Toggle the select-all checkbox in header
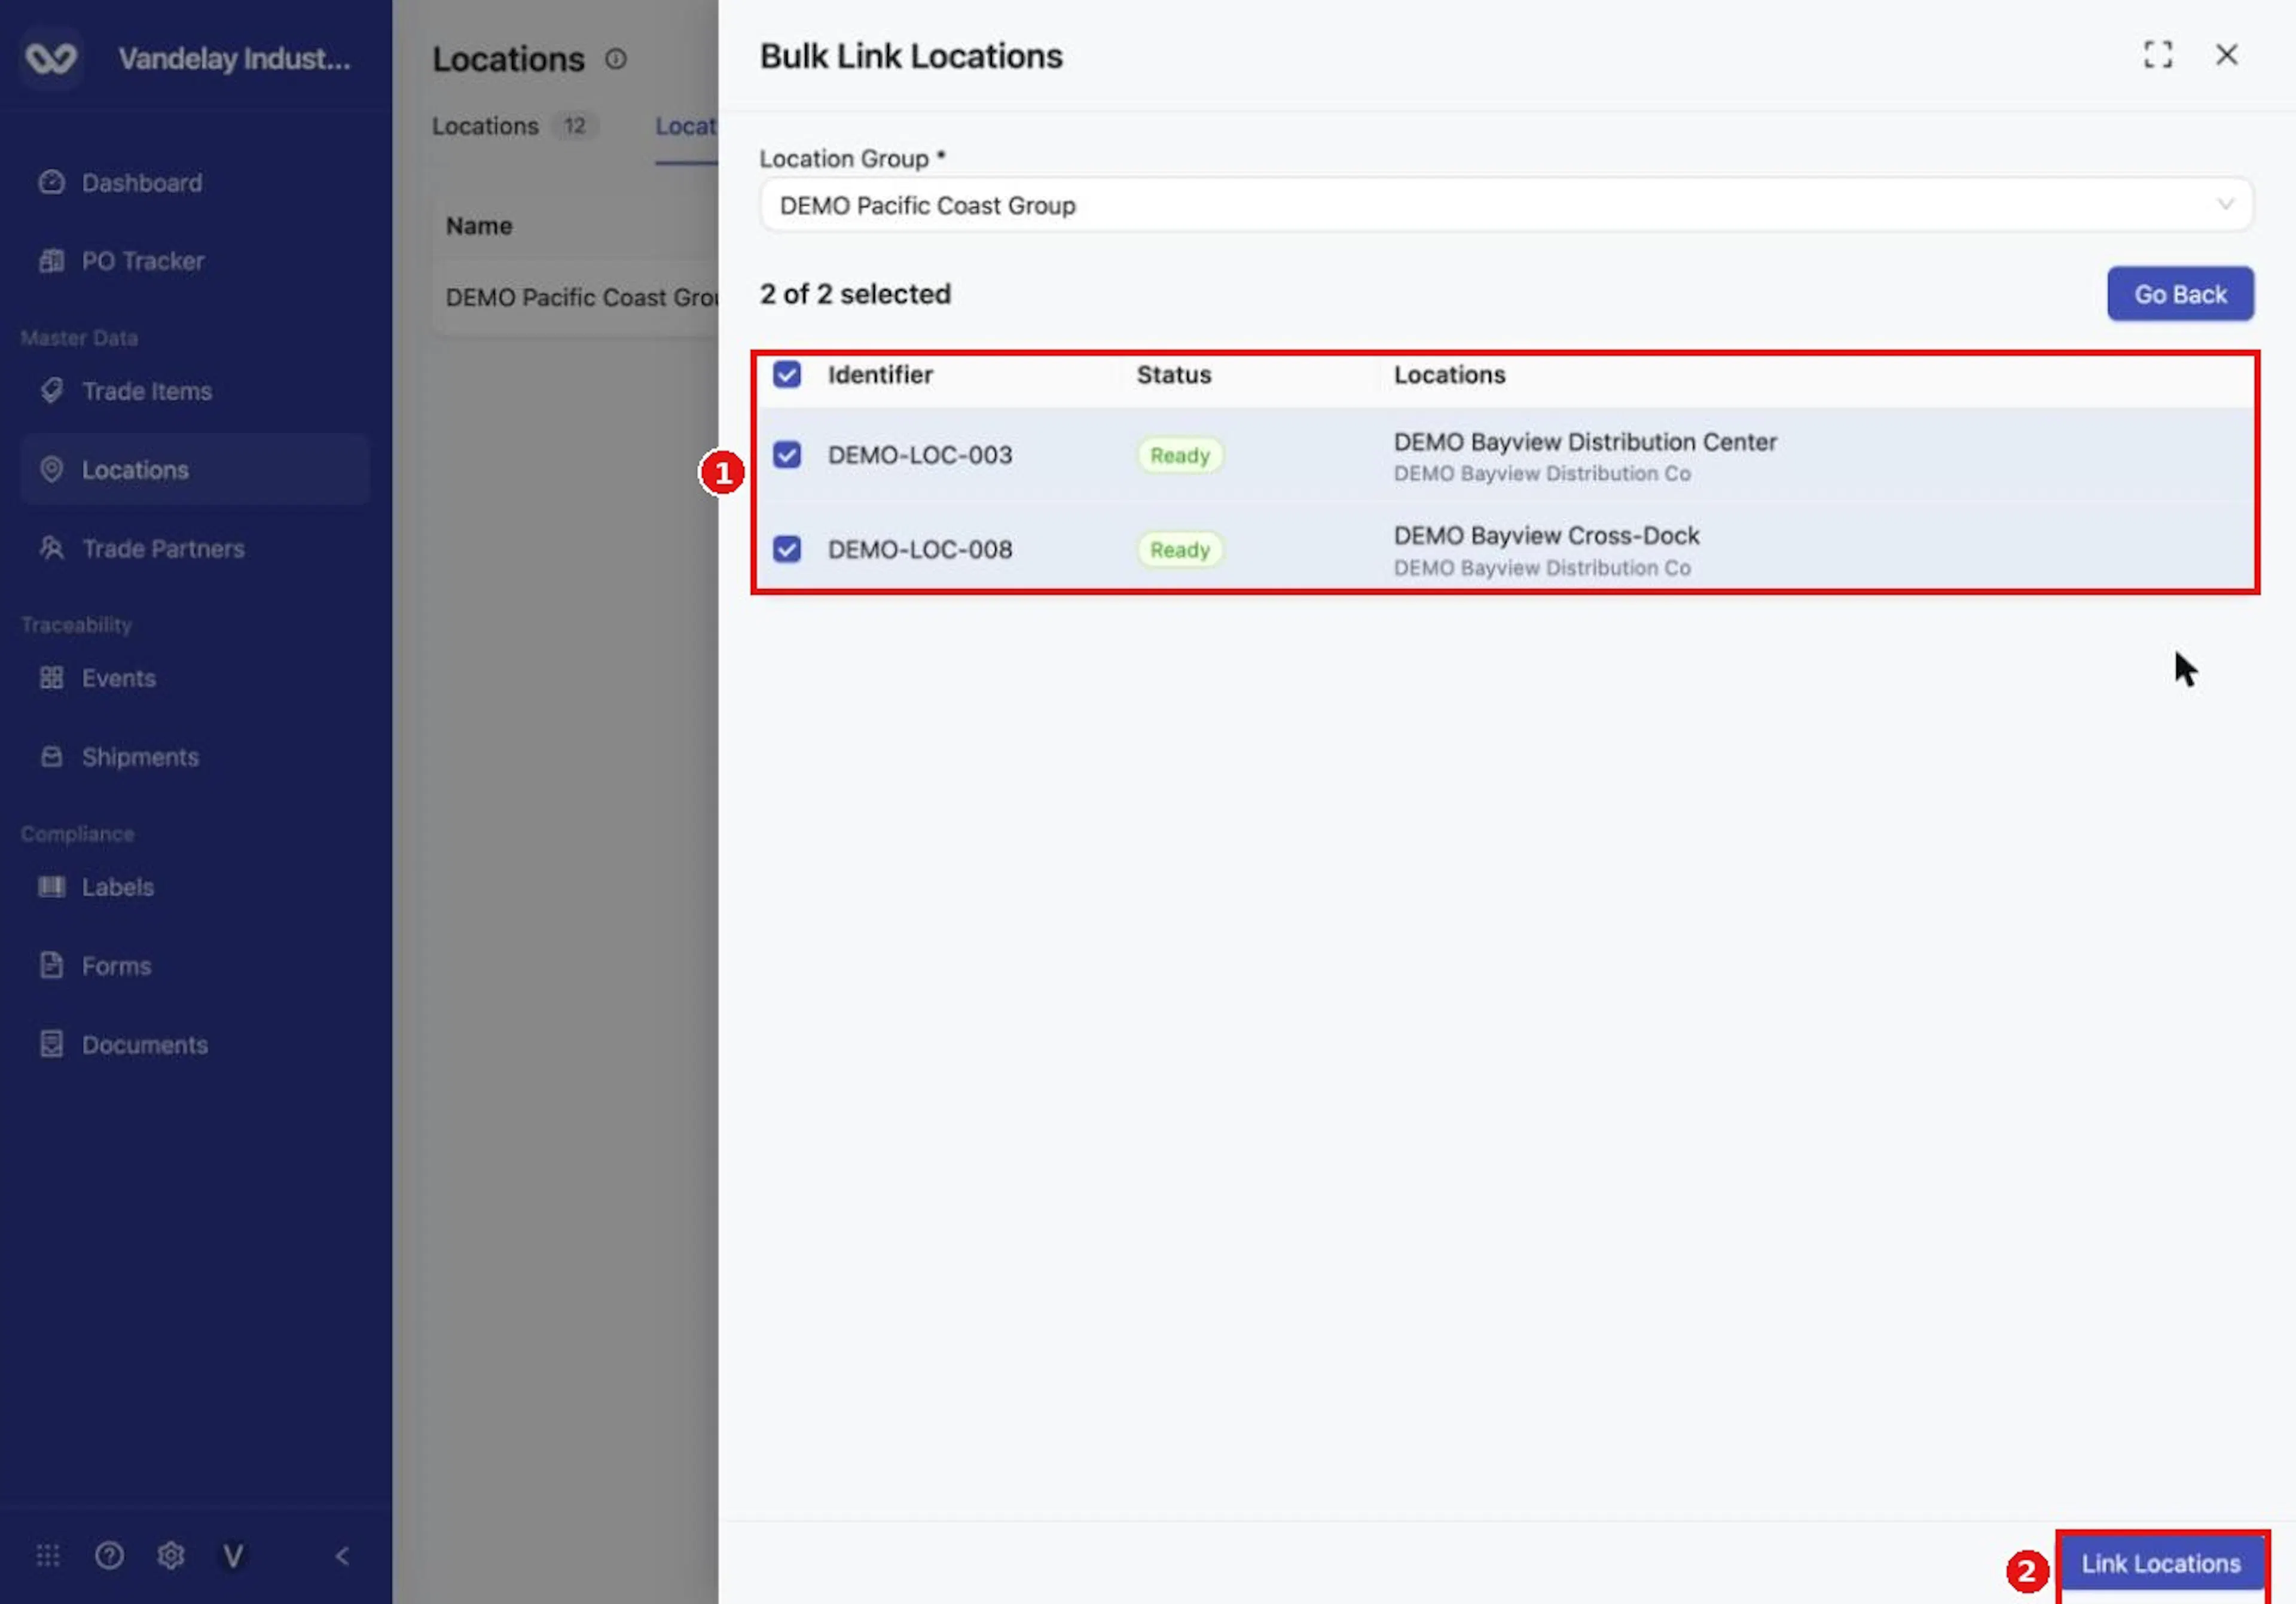The height and width of the screenshot is (1604, 2296). (787, 374)
